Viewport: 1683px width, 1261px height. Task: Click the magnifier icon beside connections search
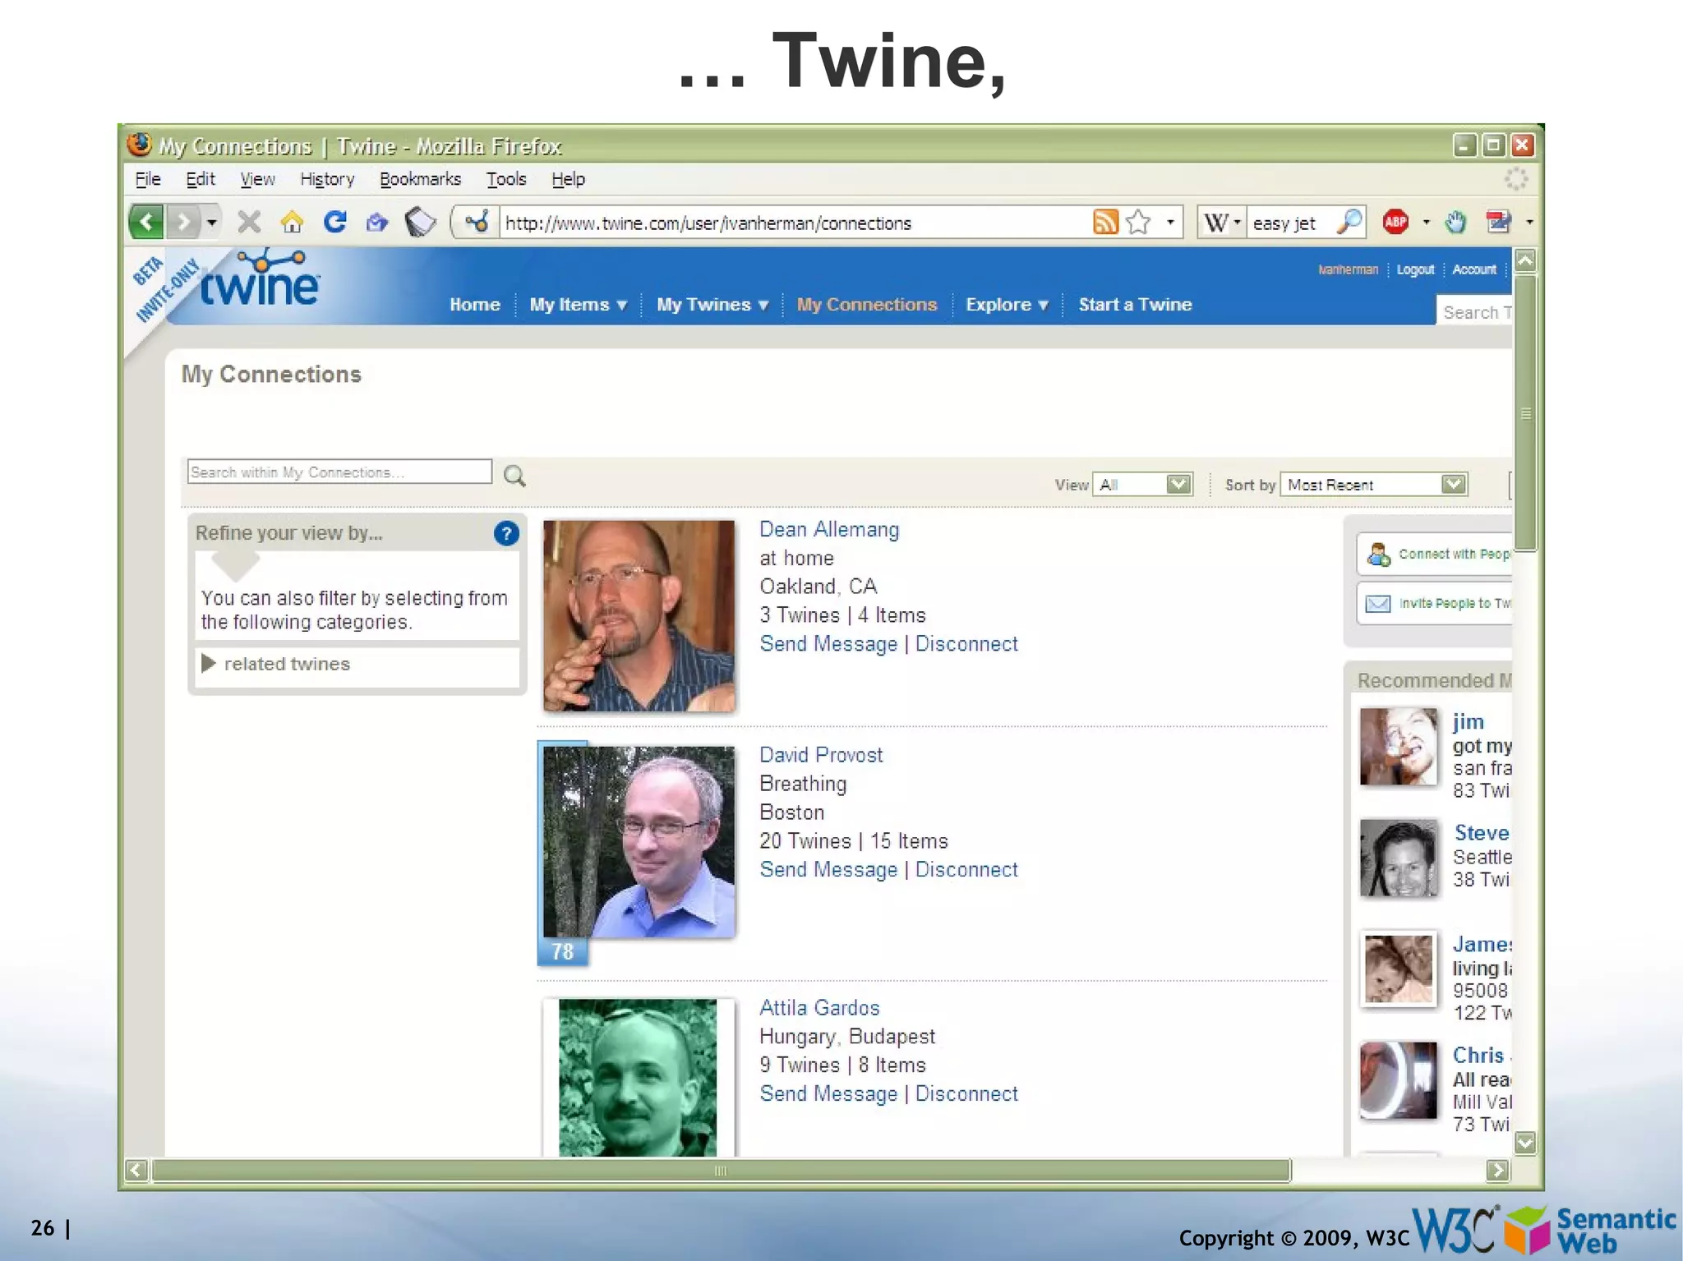(514, 476)
